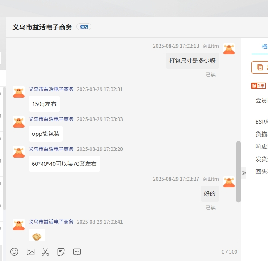Click the chat bubble message icon

tap(77, 251)
